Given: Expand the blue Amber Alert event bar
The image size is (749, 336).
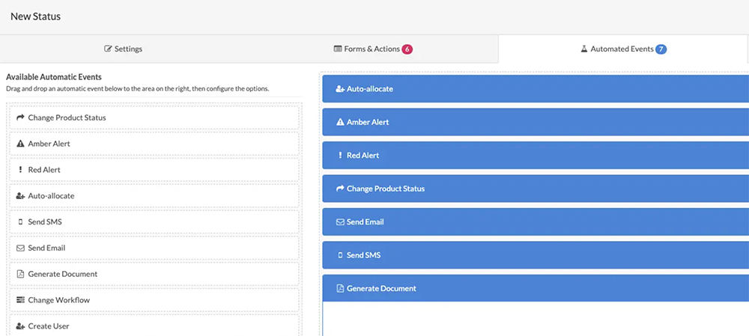Looking at the screenshot, I should click(536, 122).
